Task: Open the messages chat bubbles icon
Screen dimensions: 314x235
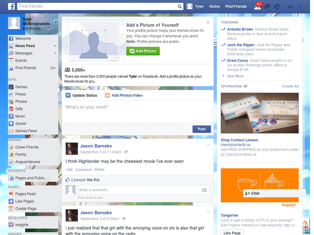Action: 267,7
